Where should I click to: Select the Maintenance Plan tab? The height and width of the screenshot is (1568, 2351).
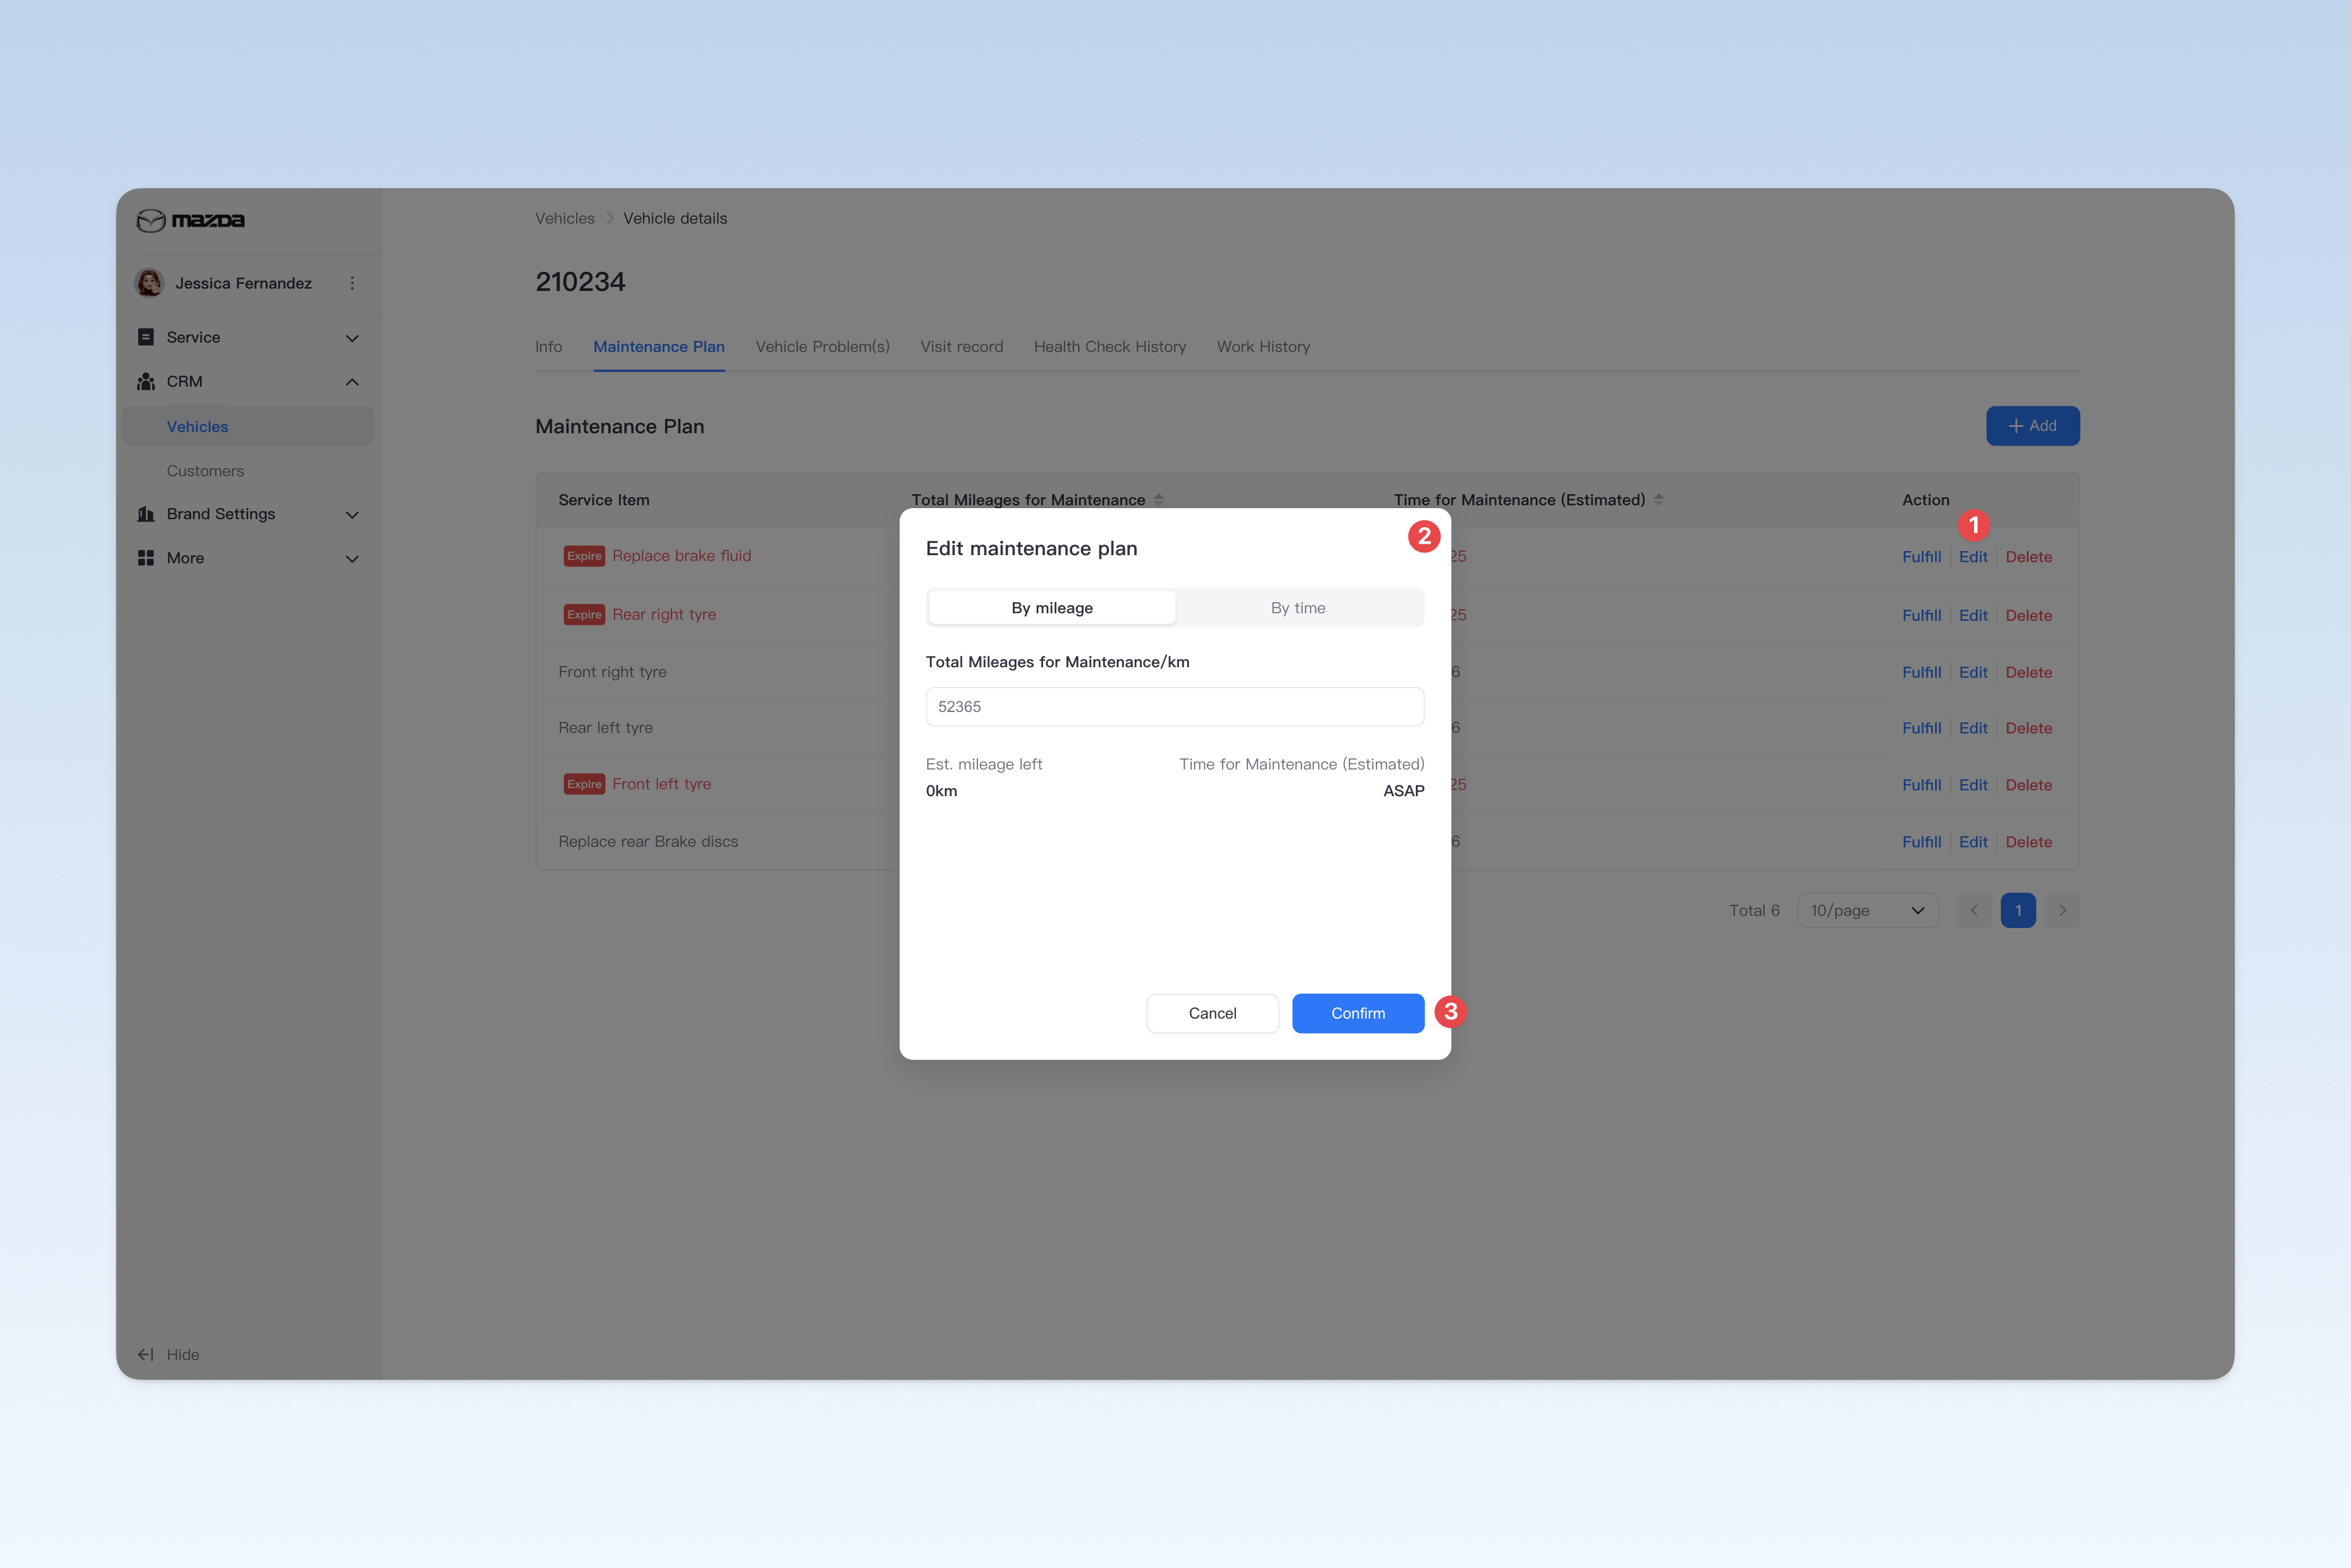[659, 346]
